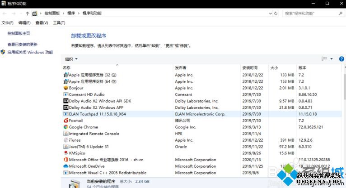Click the Foxmail icon
This screenshot has height=188, width=346.
[x=66, y=121]
